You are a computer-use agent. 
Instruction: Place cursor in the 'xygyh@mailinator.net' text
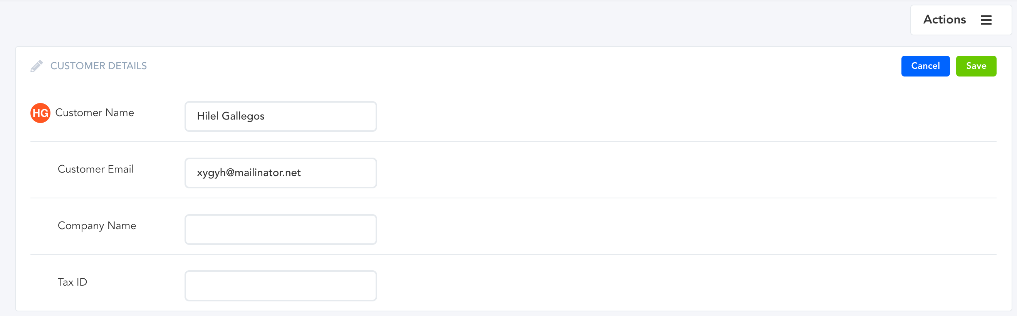click(x=249, y=173)
